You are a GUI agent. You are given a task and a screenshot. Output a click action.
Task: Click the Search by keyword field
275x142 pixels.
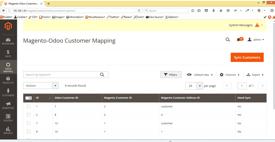tap(61, 75)
